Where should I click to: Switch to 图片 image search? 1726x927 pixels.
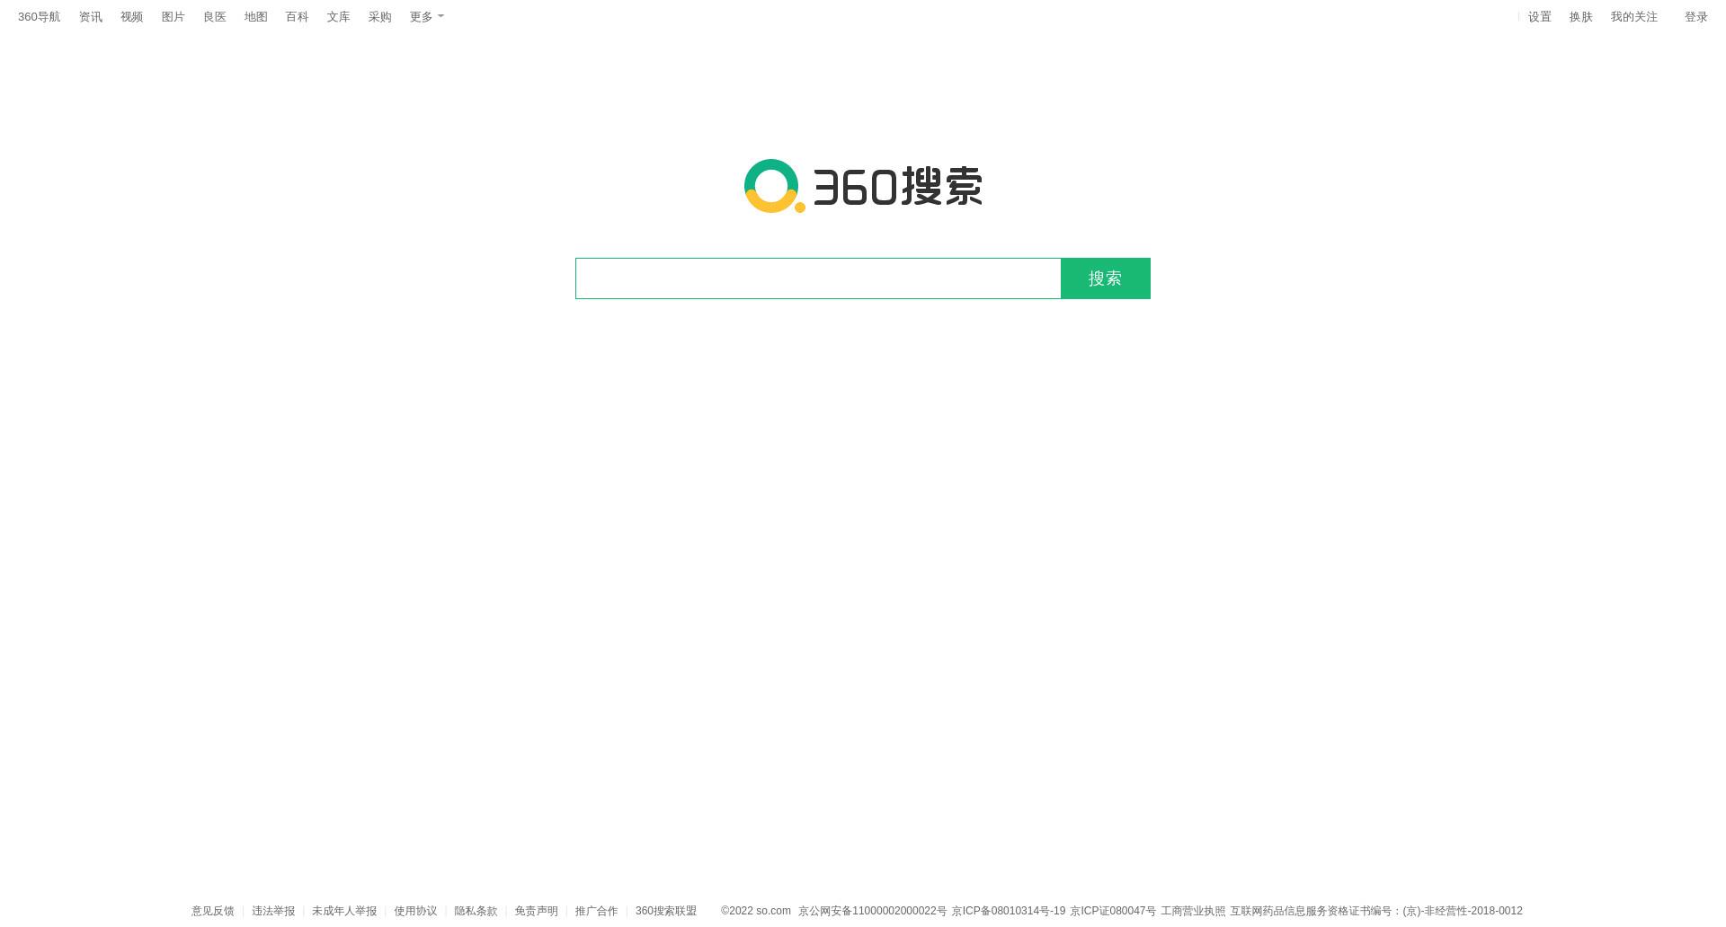pos(173,17)
